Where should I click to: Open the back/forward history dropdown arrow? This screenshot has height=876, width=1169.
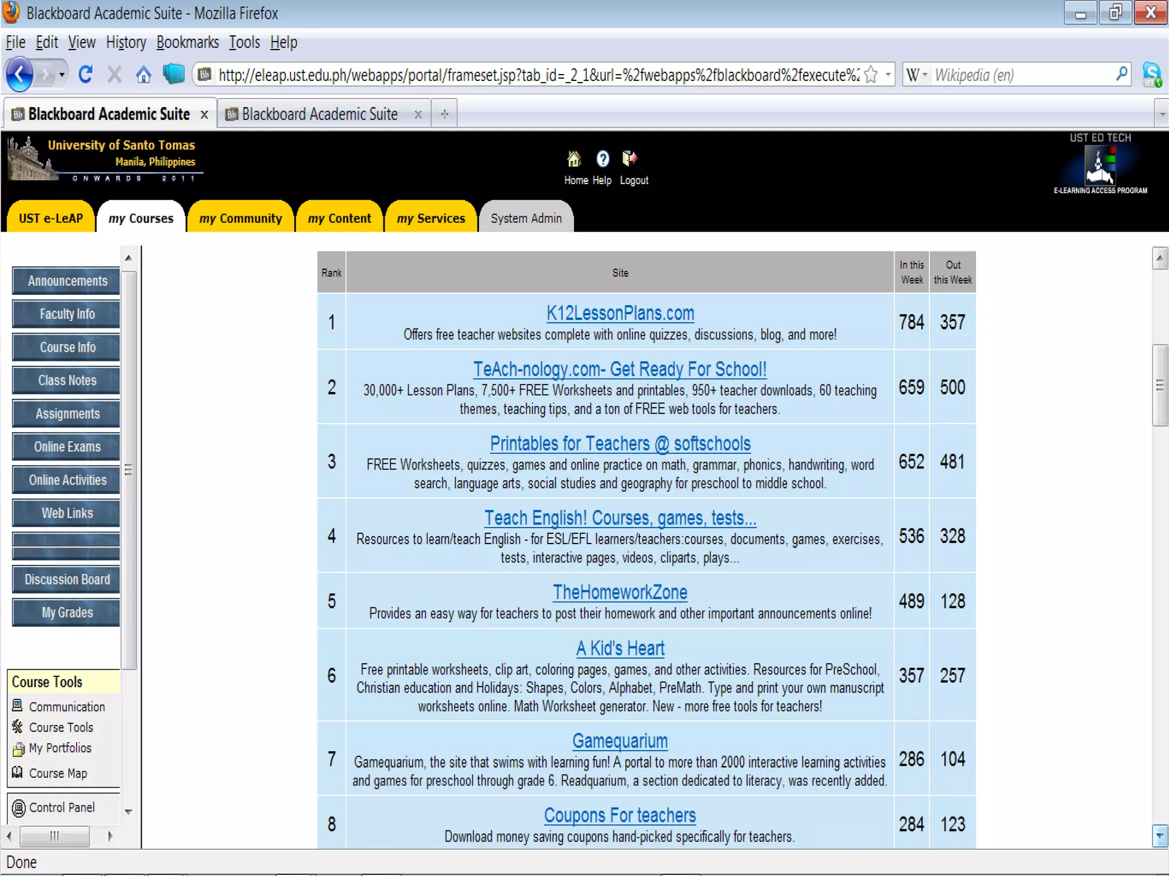tap(62, 75)
